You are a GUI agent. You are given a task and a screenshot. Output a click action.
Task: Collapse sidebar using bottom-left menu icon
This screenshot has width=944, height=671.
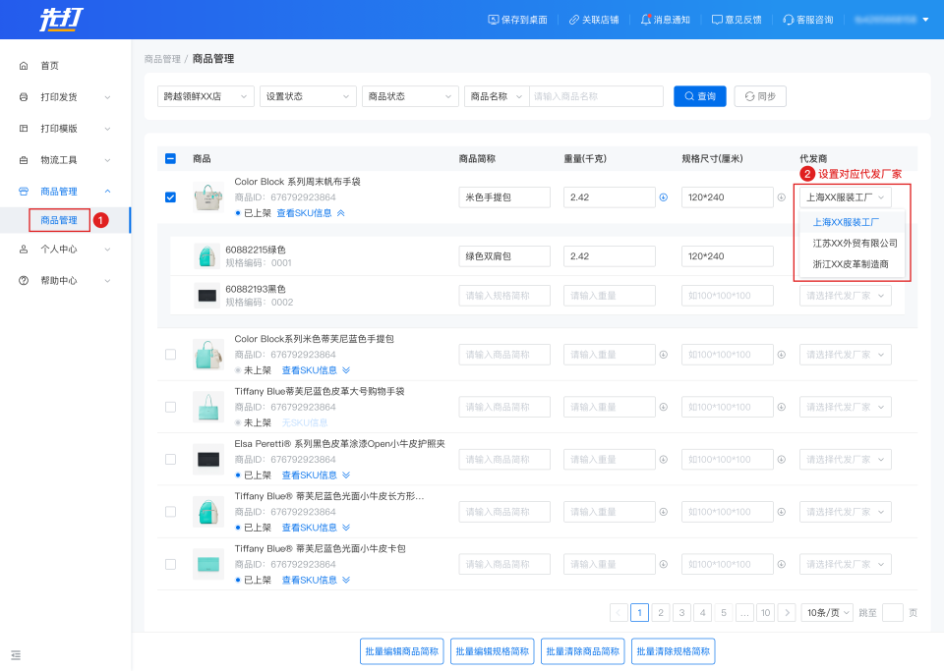click(16, 654)
